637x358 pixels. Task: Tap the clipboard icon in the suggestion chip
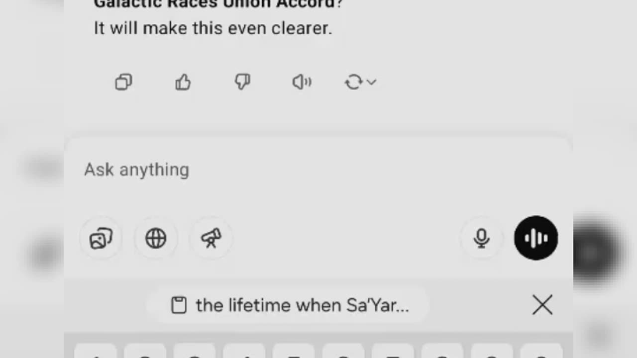click(179, 305)
